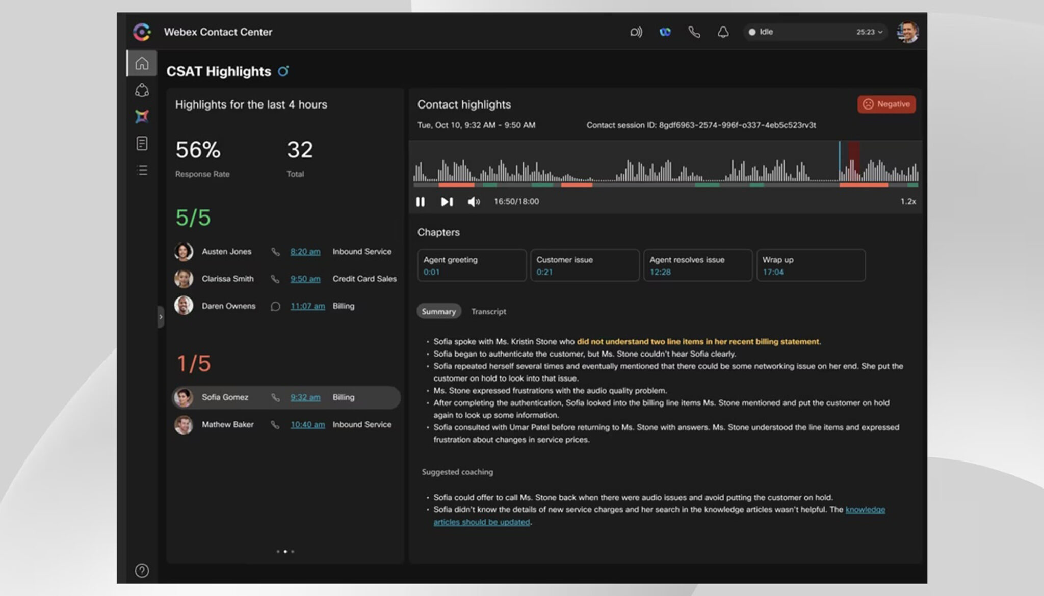
Task: Refresh CSAT Highlights with circular icon
Action: pos(283,71)
